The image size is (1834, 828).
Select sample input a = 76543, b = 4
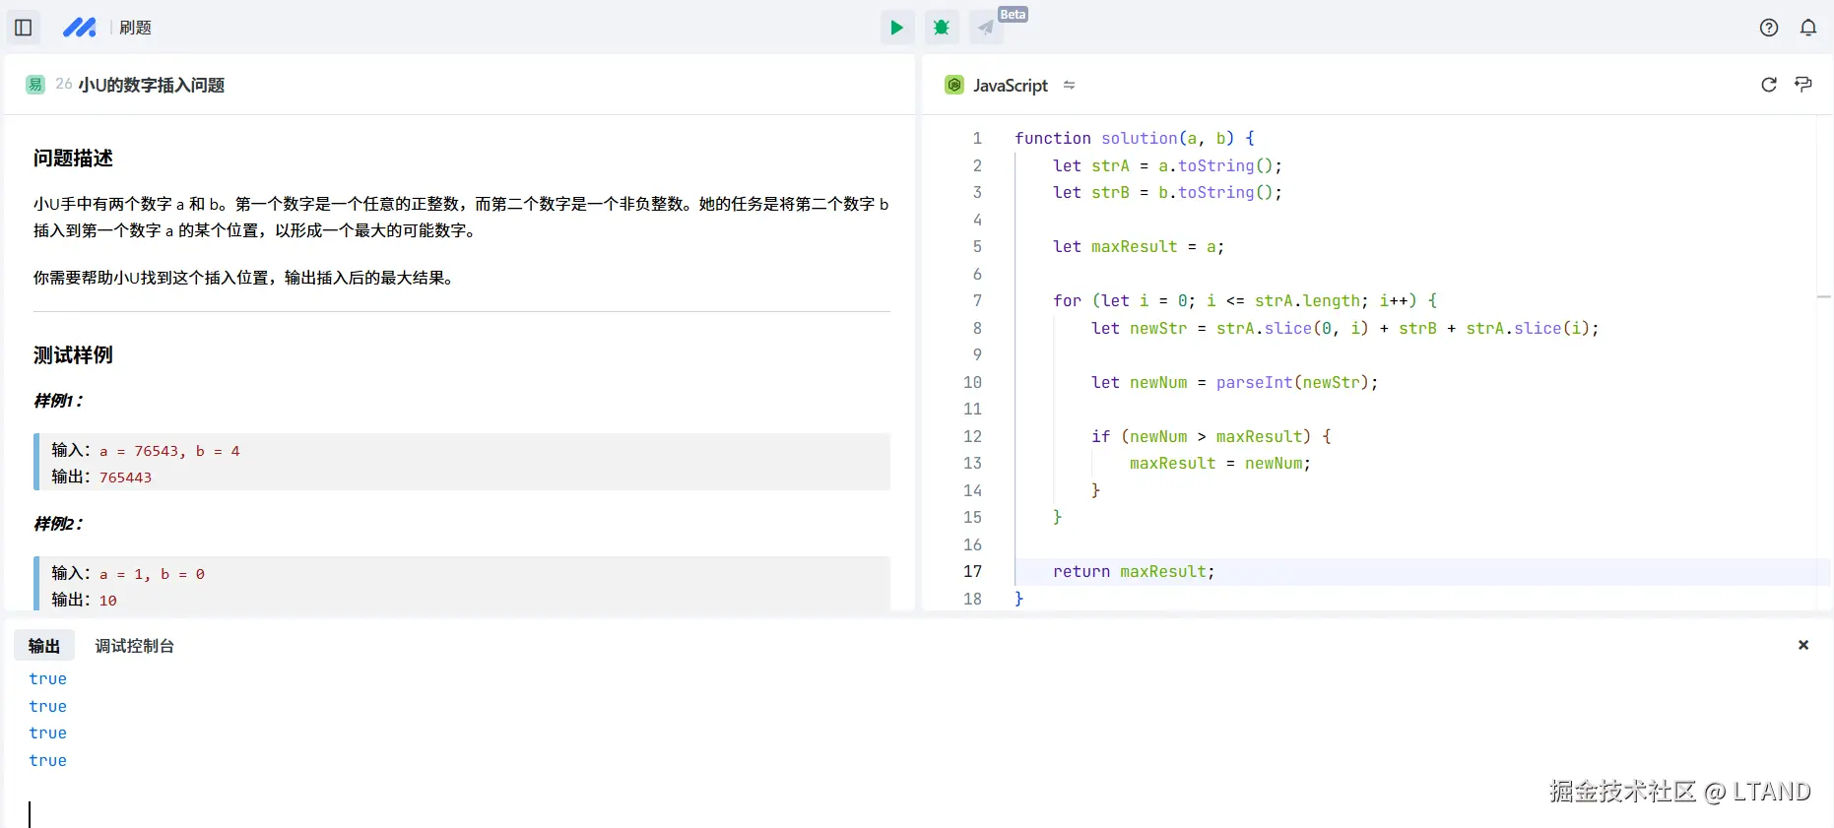pyautogui.click(x=169, y=451)
